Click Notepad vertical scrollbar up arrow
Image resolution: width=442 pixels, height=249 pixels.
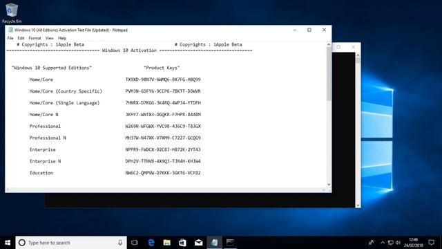pos(329,44)
